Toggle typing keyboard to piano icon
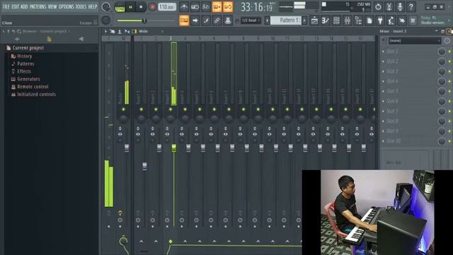Viewport: 453px width, 255px height. click(x=184, y=21)
